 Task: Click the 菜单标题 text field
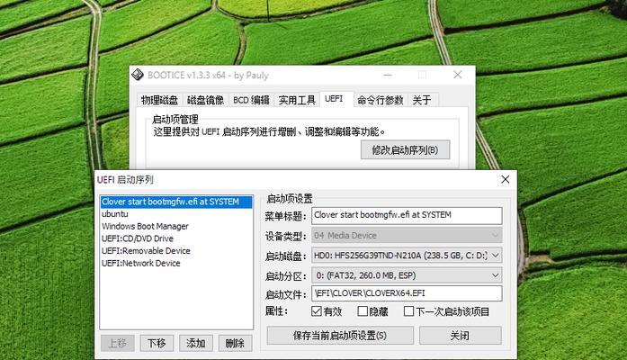(x=407, y=215)
